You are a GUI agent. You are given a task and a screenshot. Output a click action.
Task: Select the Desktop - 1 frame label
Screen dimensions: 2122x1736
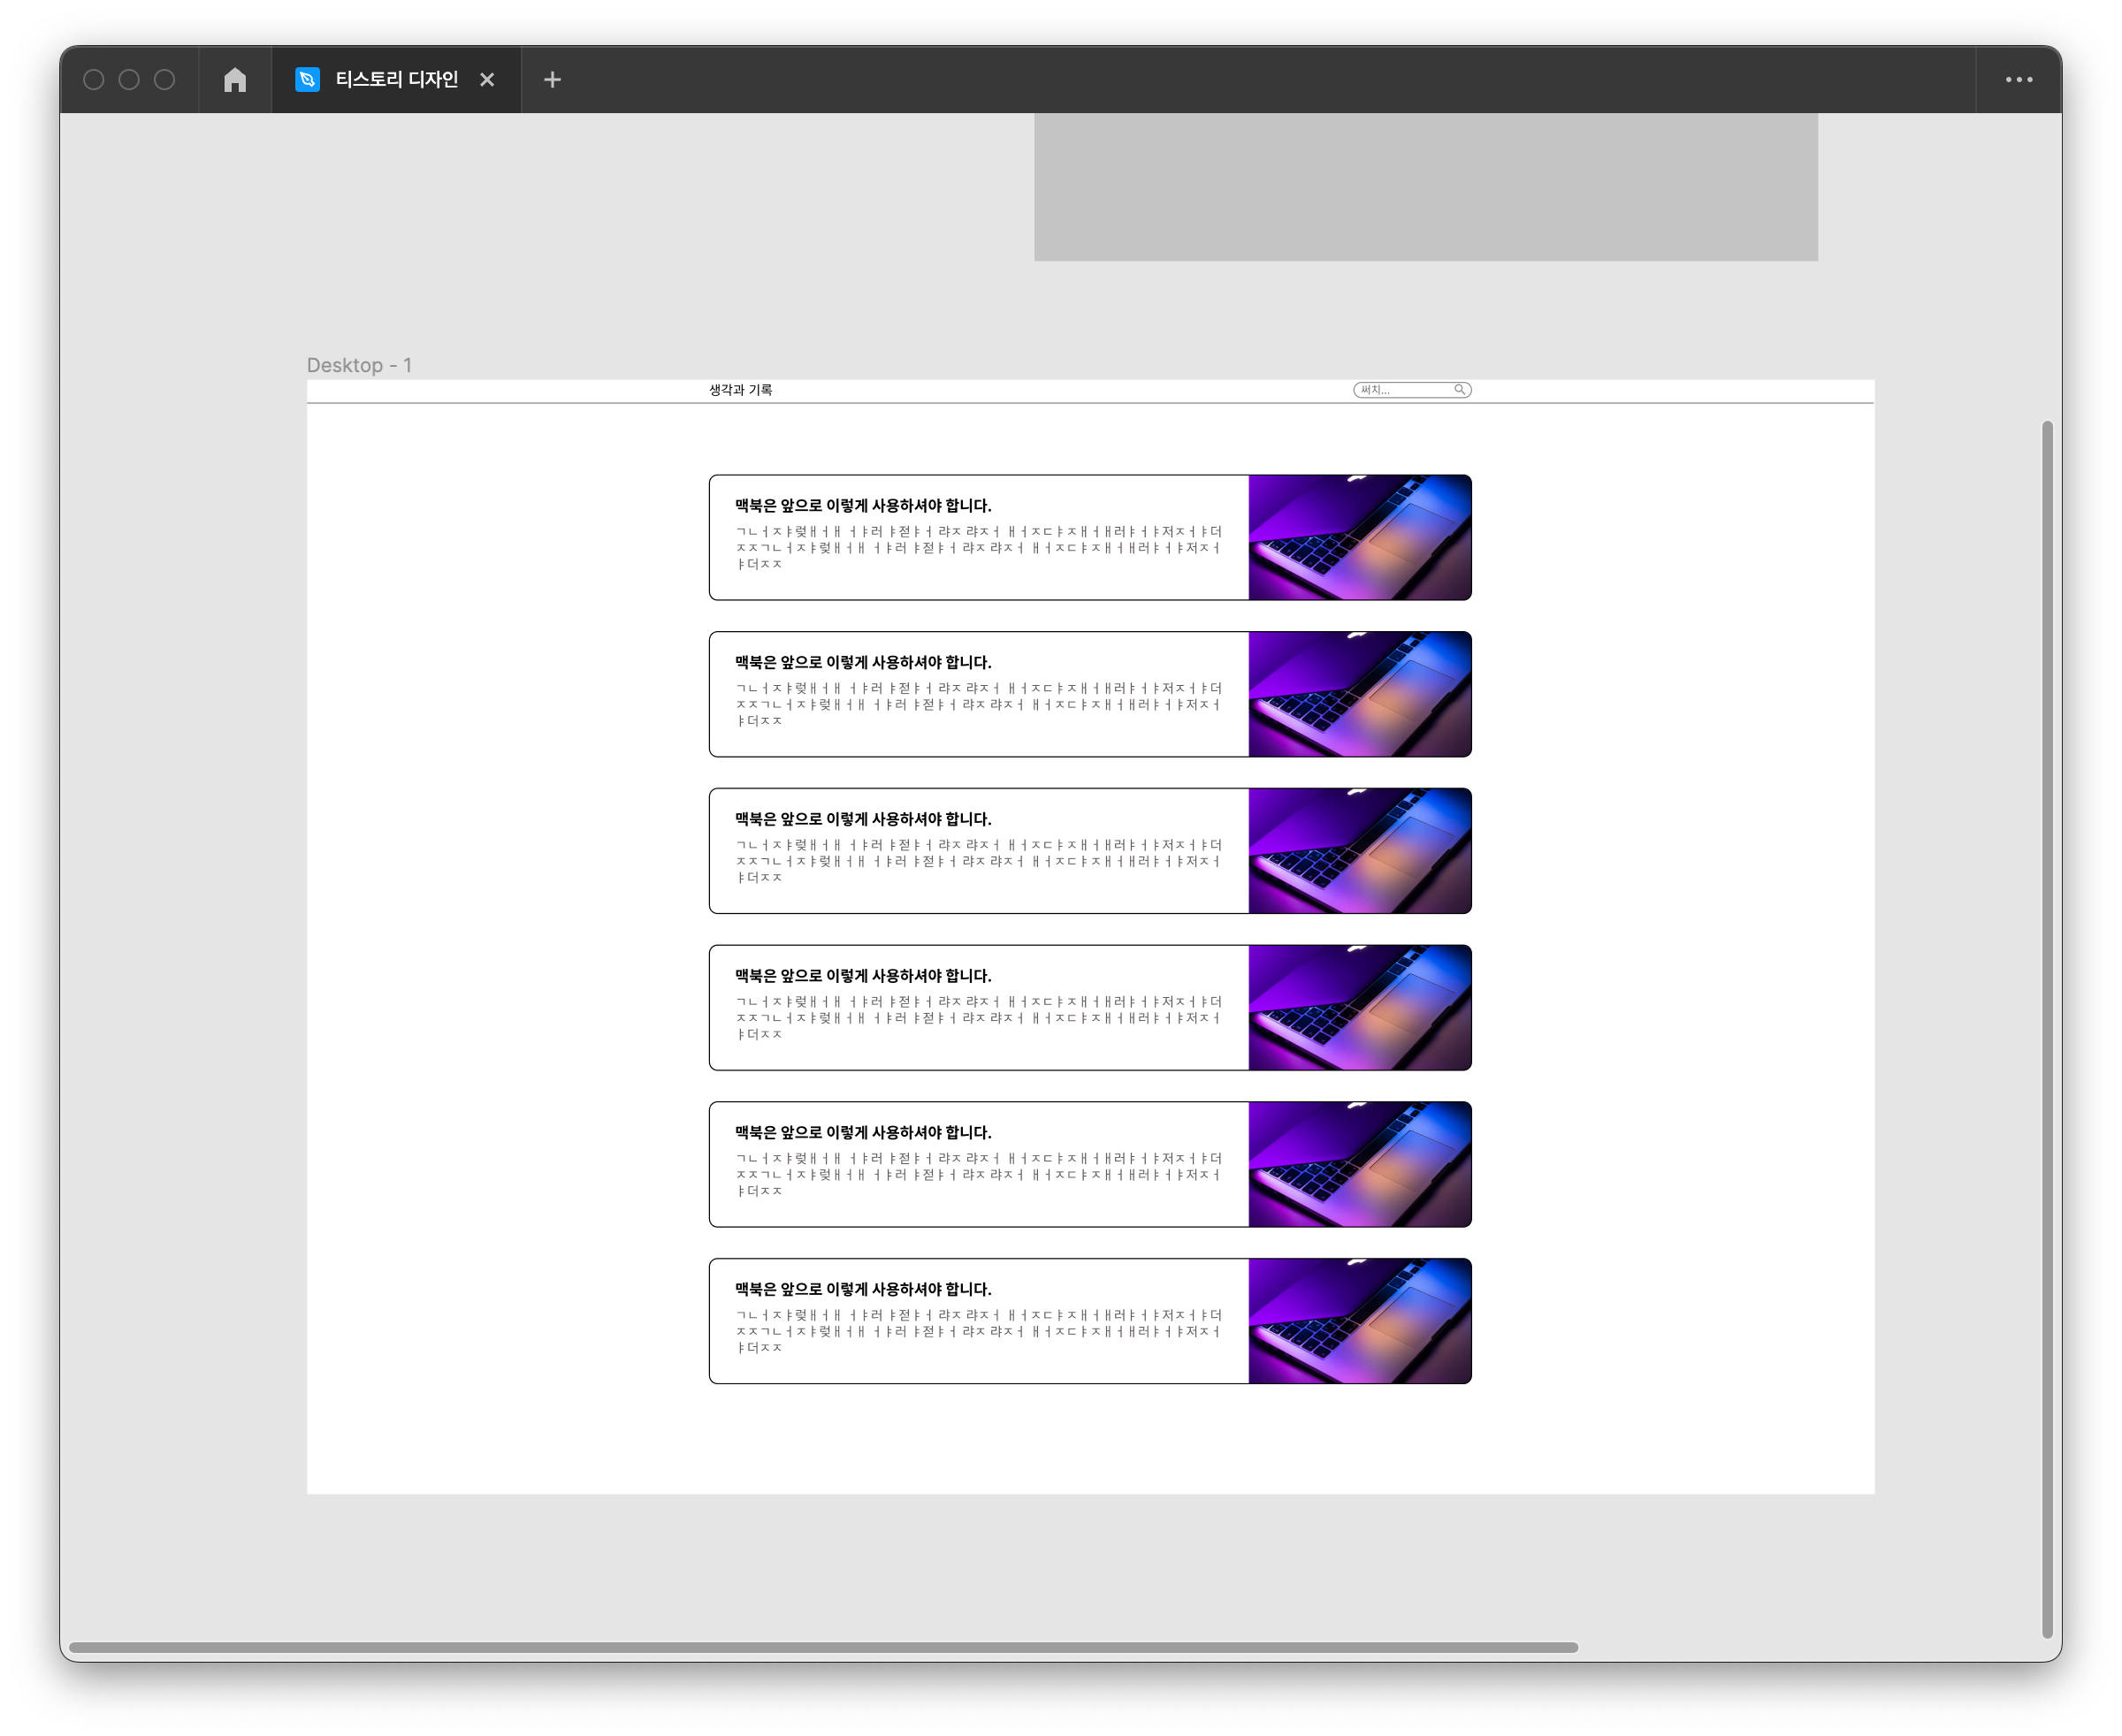tap(358, 365)
